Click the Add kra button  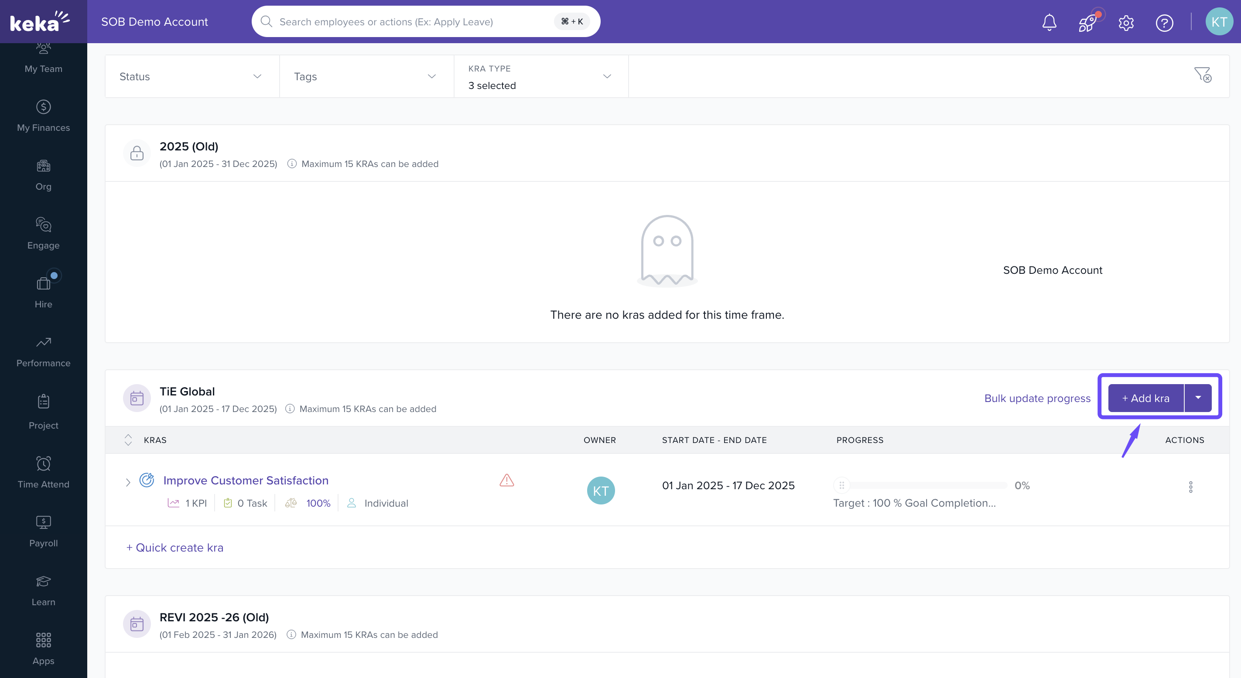pyautogui.click(x=1145, y=398)
